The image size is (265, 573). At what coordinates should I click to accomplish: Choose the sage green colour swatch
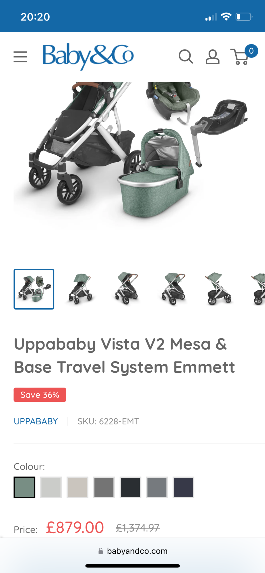pyautogui.click(x=24, y=487)
